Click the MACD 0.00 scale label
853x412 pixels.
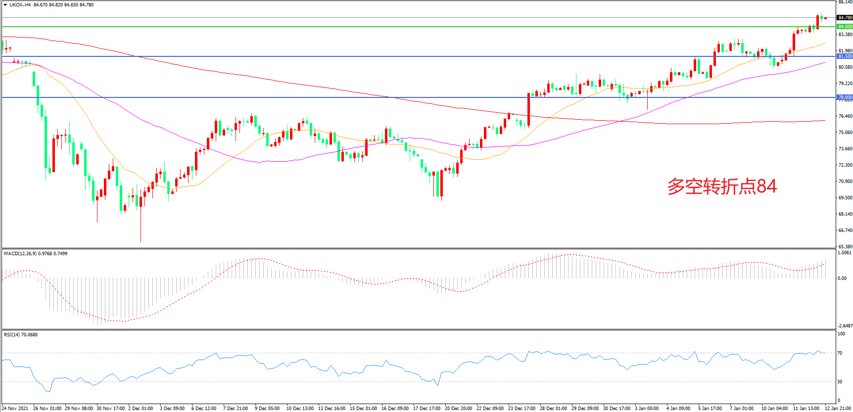point(842,278)
